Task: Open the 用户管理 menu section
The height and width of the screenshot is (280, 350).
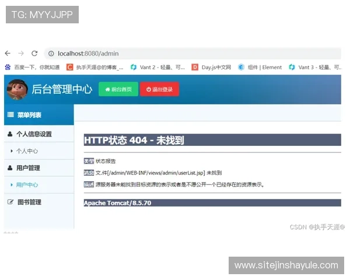Action: pos(39,168)
